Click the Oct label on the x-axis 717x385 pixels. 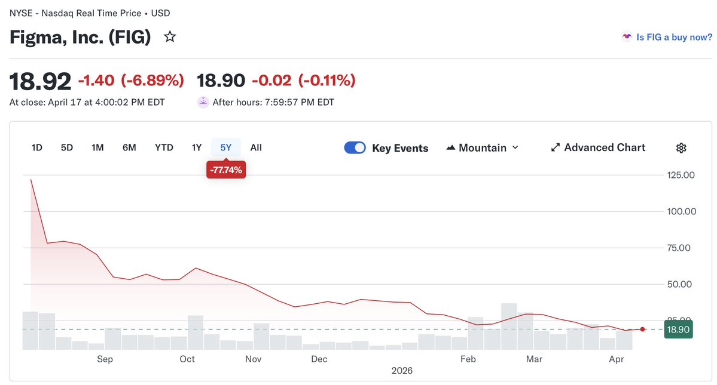coord(187,359)
